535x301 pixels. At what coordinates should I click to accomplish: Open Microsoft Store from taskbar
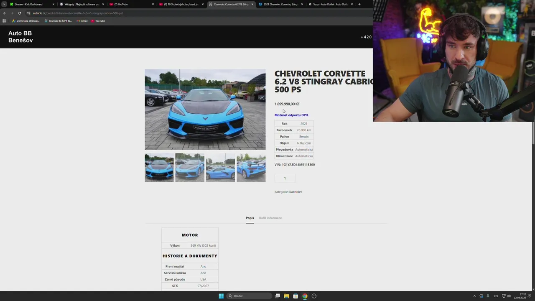click(x=296, y=296)
